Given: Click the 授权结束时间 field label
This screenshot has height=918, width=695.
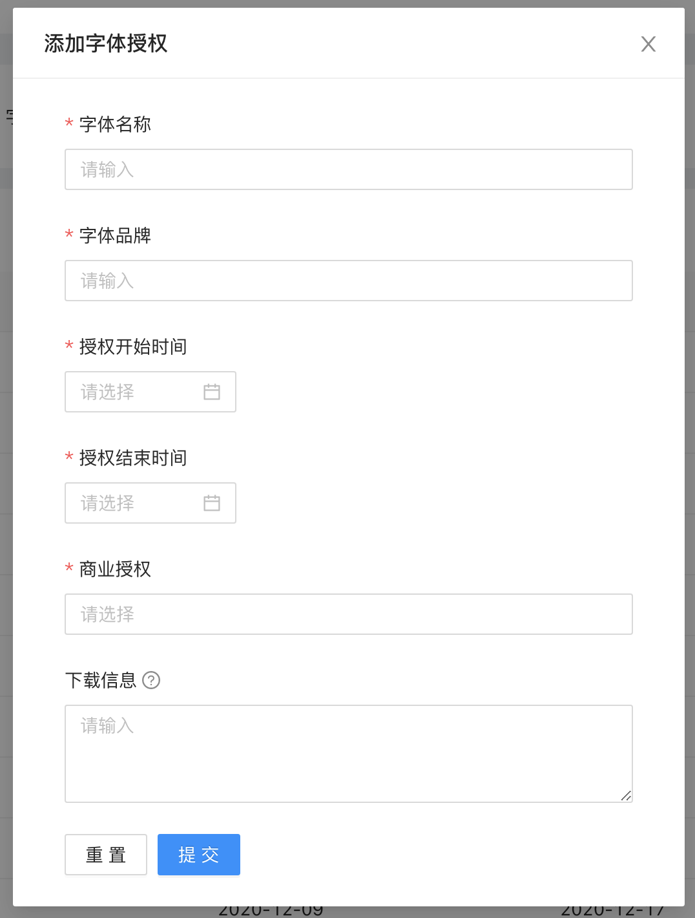Looking at the screenshot, I should tap(133, 458).
